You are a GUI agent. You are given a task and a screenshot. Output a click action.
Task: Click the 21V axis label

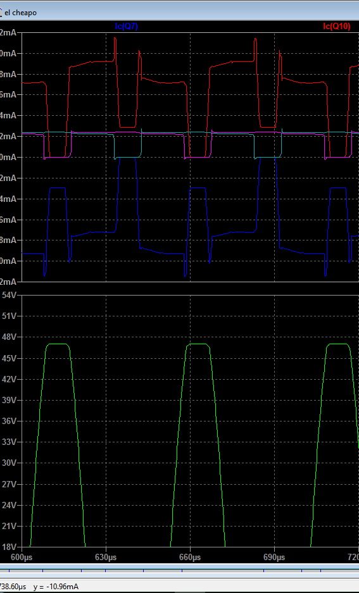tap(9, 526)
